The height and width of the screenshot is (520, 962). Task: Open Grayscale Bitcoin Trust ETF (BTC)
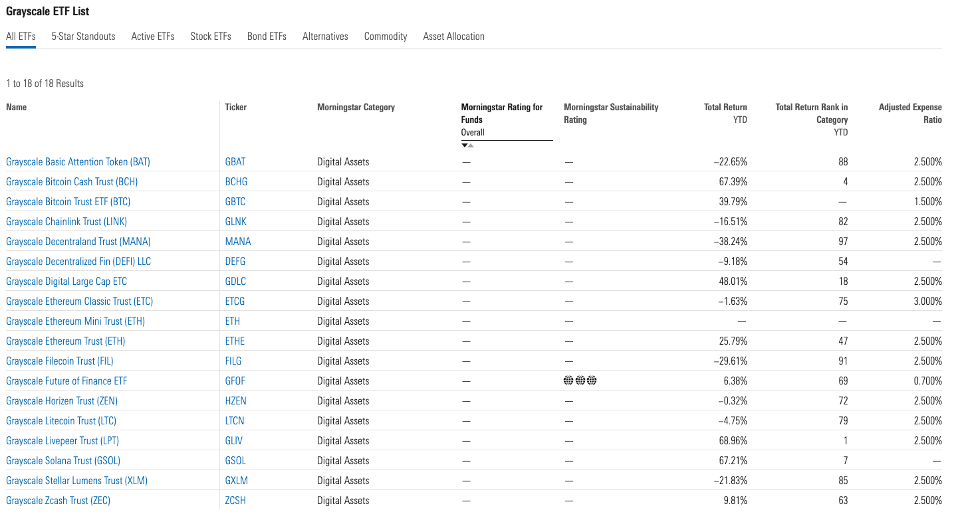pyautogui.click(x=68, y=202)
